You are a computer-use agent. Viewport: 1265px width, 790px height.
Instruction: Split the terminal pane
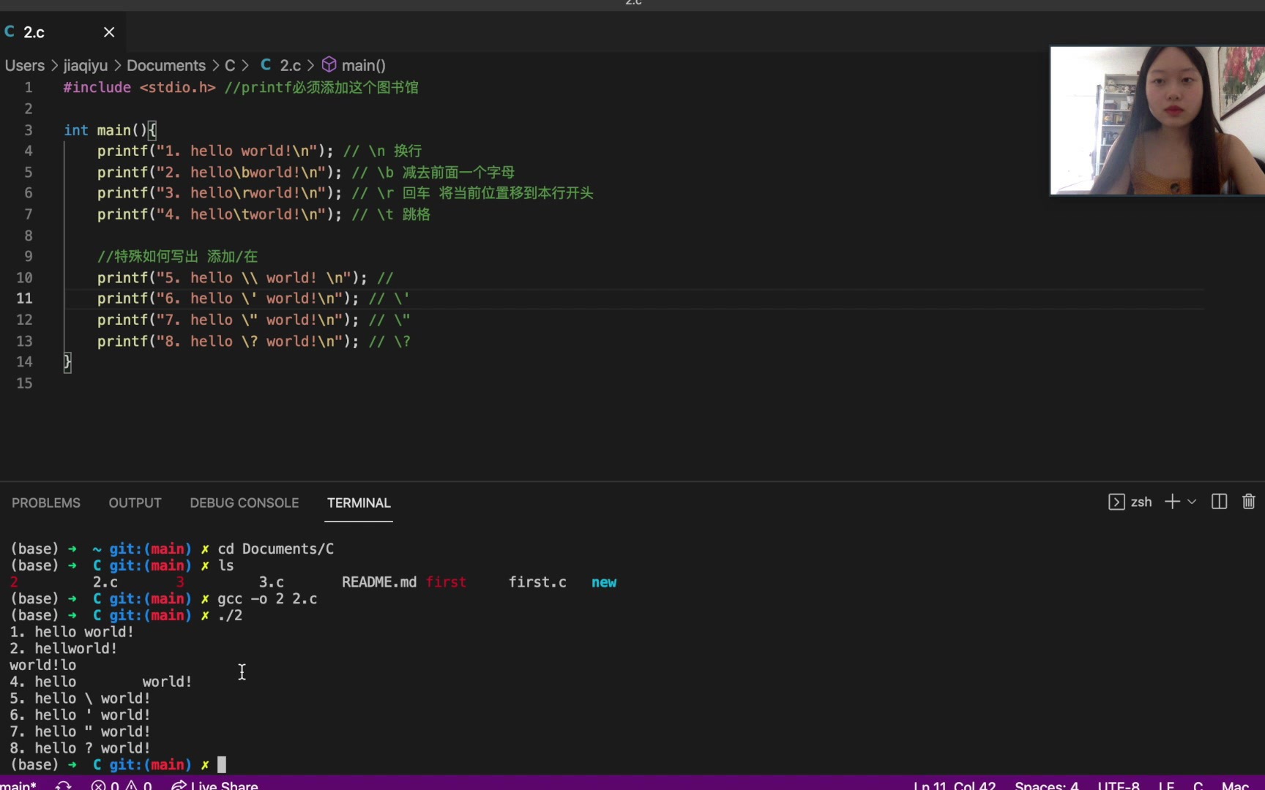(1217, 502)
